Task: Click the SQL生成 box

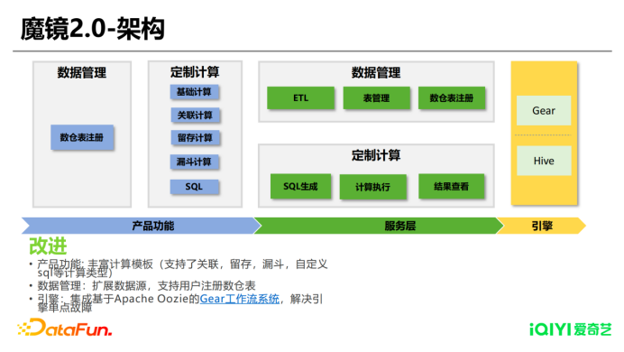Action: pyautogui.click(x=300, y=186)
